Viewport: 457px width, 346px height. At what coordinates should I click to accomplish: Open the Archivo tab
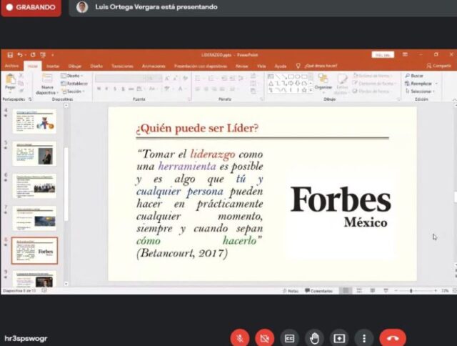(11, 66)
